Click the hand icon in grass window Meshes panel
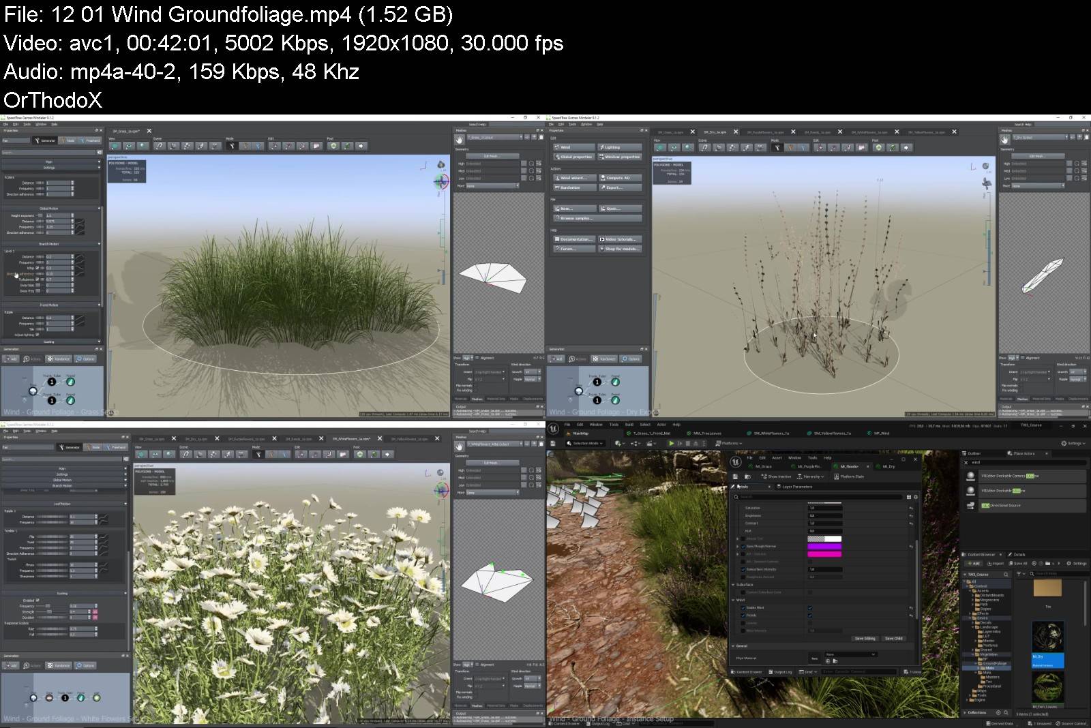The height and width of the screenshot is (728, 1091). pyautogui.click(x=460, y=139)
